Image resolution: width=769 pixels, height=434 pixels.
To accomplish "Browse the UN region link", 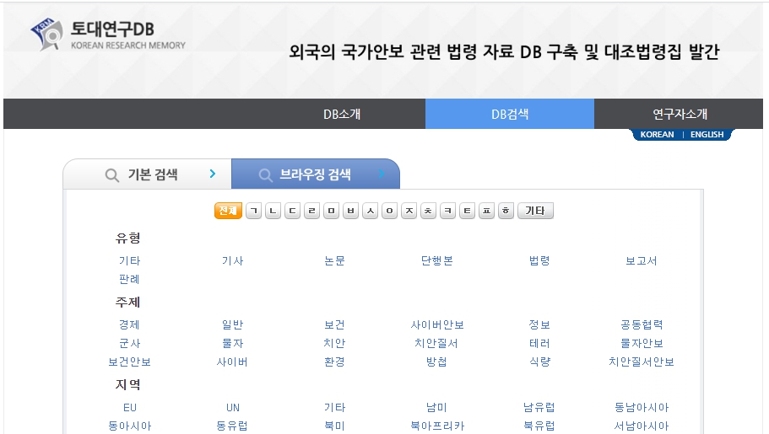I will 233,408.
